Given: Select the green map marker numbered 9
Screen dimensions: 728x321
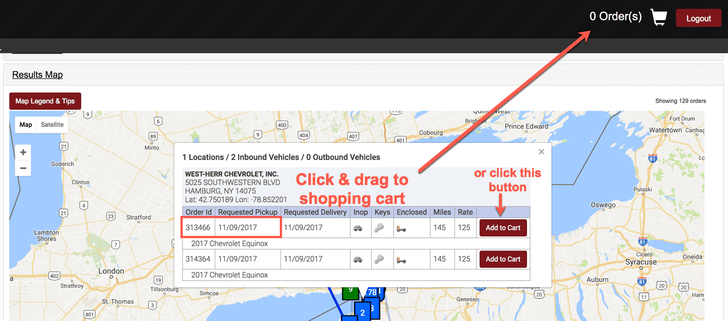Looking at the screenshot, I should pyautogui.click(x=350, y=290).
